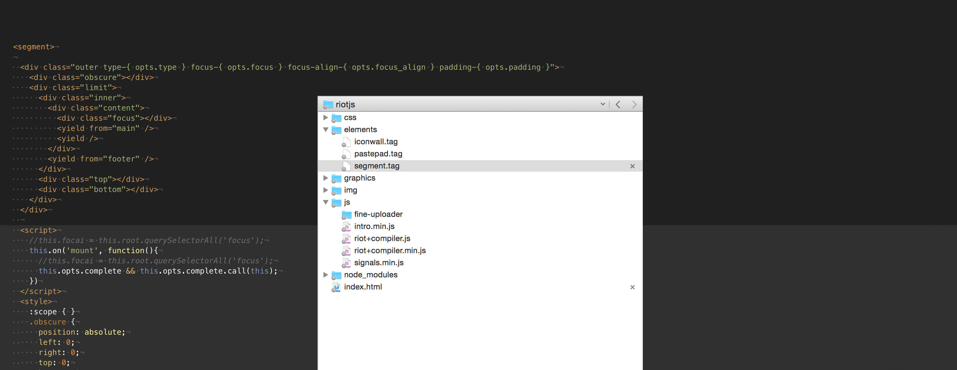Select the segment.tag file name
This screenshot has height=370, width=957.
click(377, 166)
